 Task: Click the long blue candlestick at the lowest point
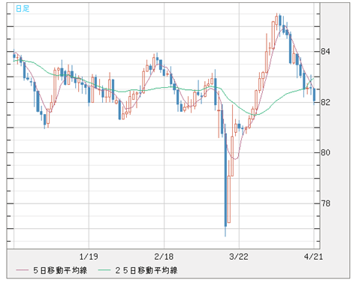pyautogui.click(x=225, y=180)
